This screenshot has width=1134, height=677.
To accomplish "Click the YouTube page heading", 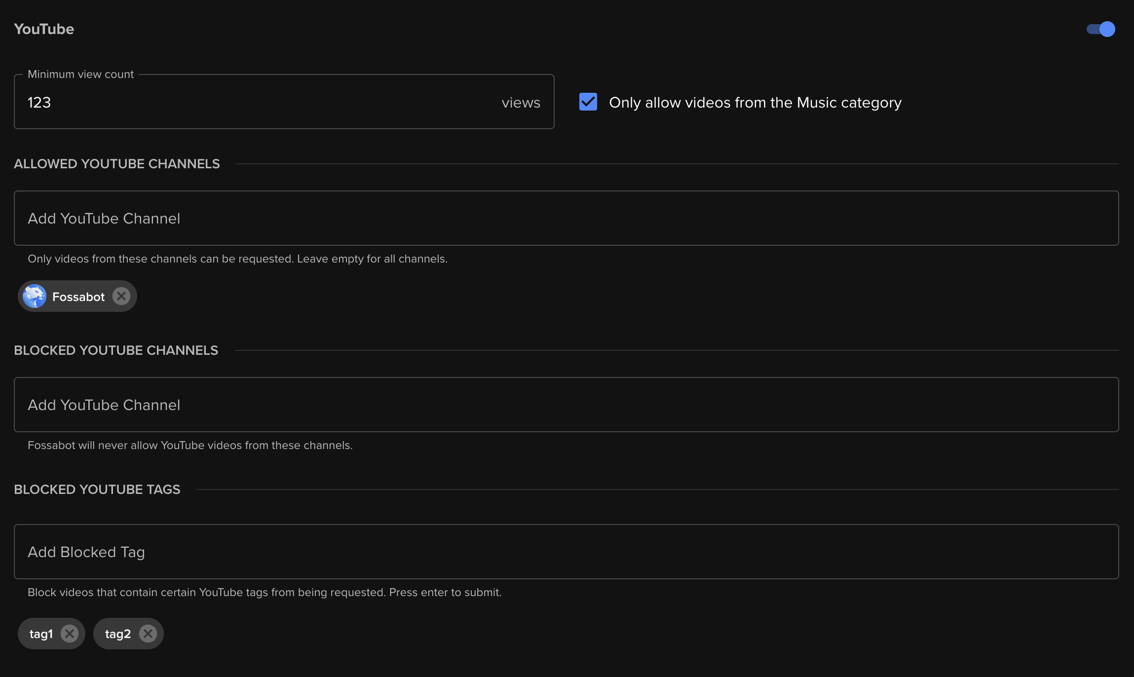I will point(44,29).
